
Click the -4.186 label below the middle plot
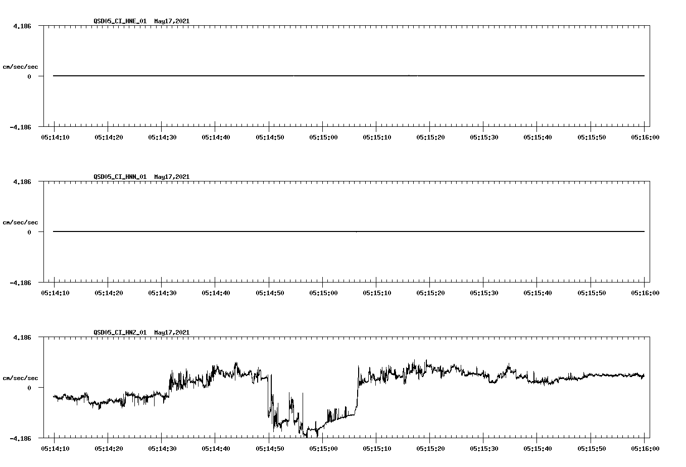click(x=20, y=284)
